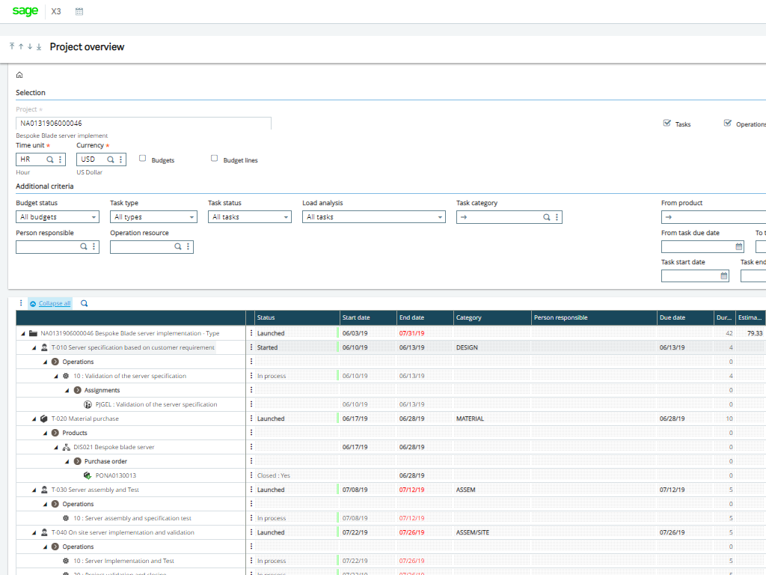Click the Status column header
The width and height of the screenshot is (766, 575).
(266, 317)
